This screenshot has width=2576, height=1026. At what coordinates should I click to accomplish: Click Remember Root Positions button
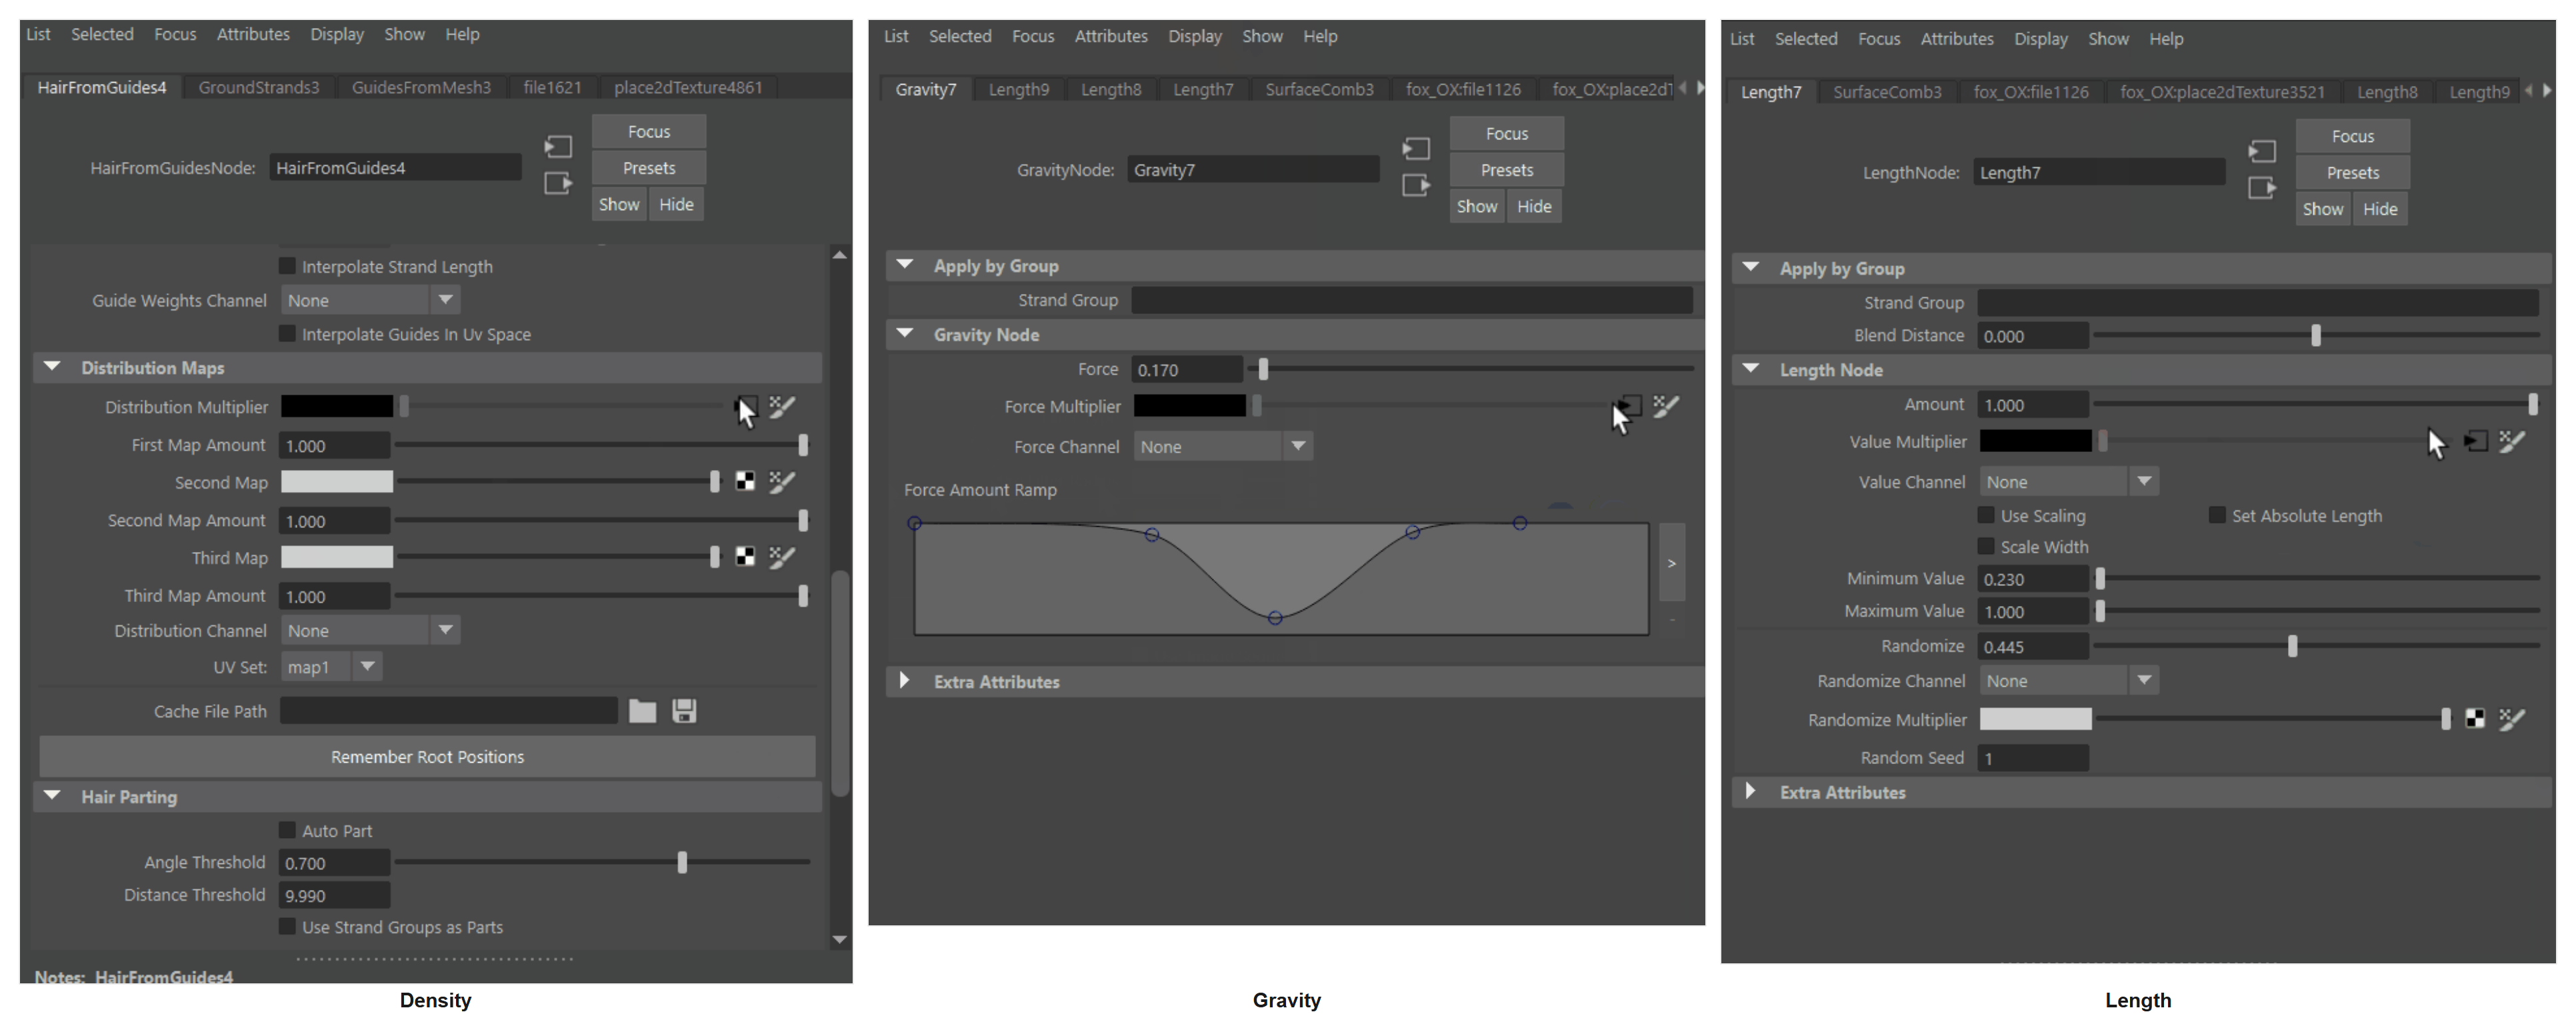click(x=427, y=757)
